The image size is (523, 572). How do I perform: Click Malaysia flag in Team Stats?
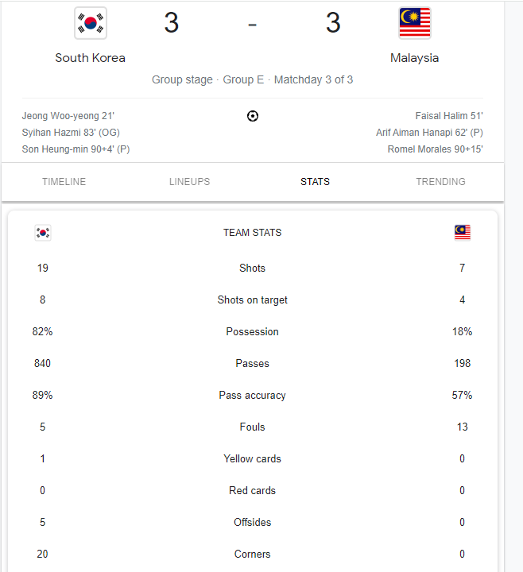pos(462,232)
